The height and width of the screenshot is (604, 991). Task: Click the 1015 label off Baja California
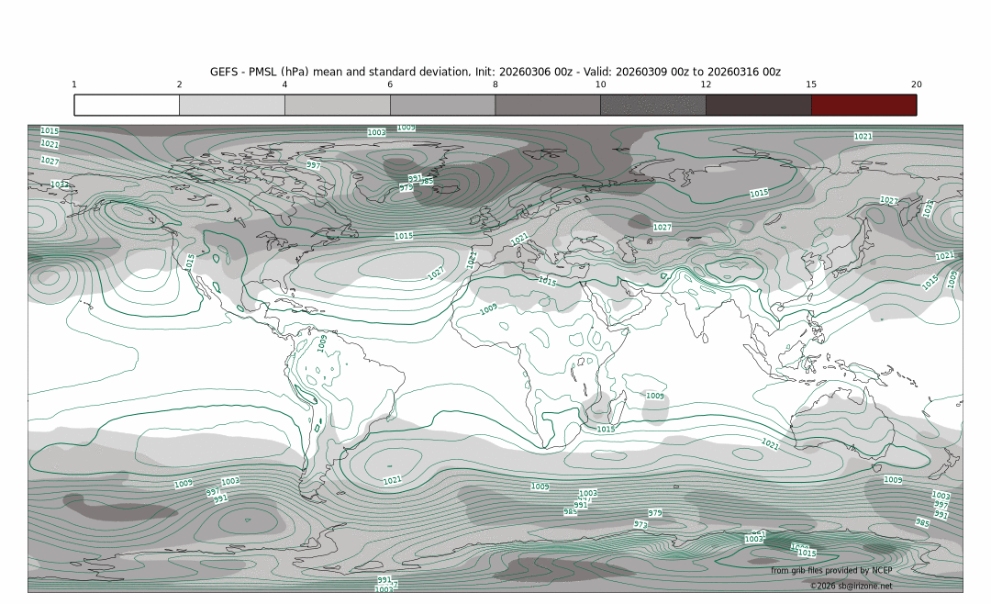191,261
